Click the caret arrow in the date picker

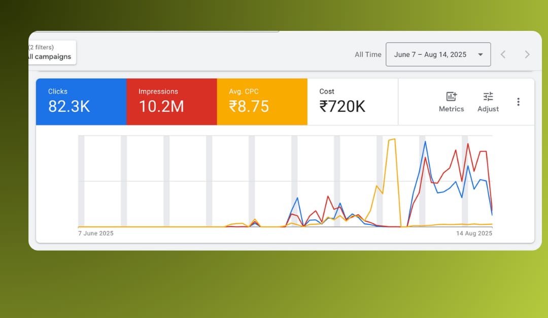point(480,55)
